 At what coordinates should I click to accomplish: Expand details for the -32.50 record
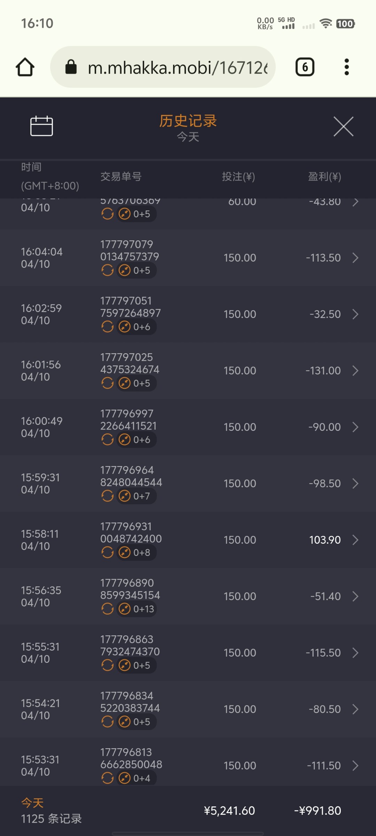[x=355, y=314]
